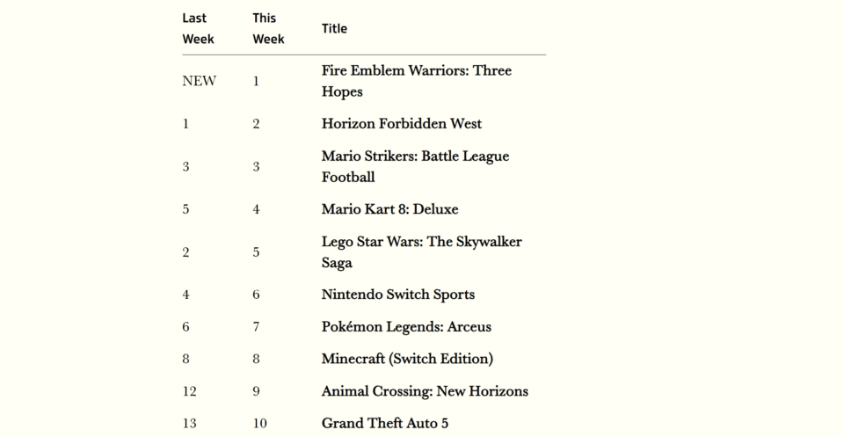Click on 'Nintendo Switch Sports' title
The image size is (844, 437).
pos(398,295)
